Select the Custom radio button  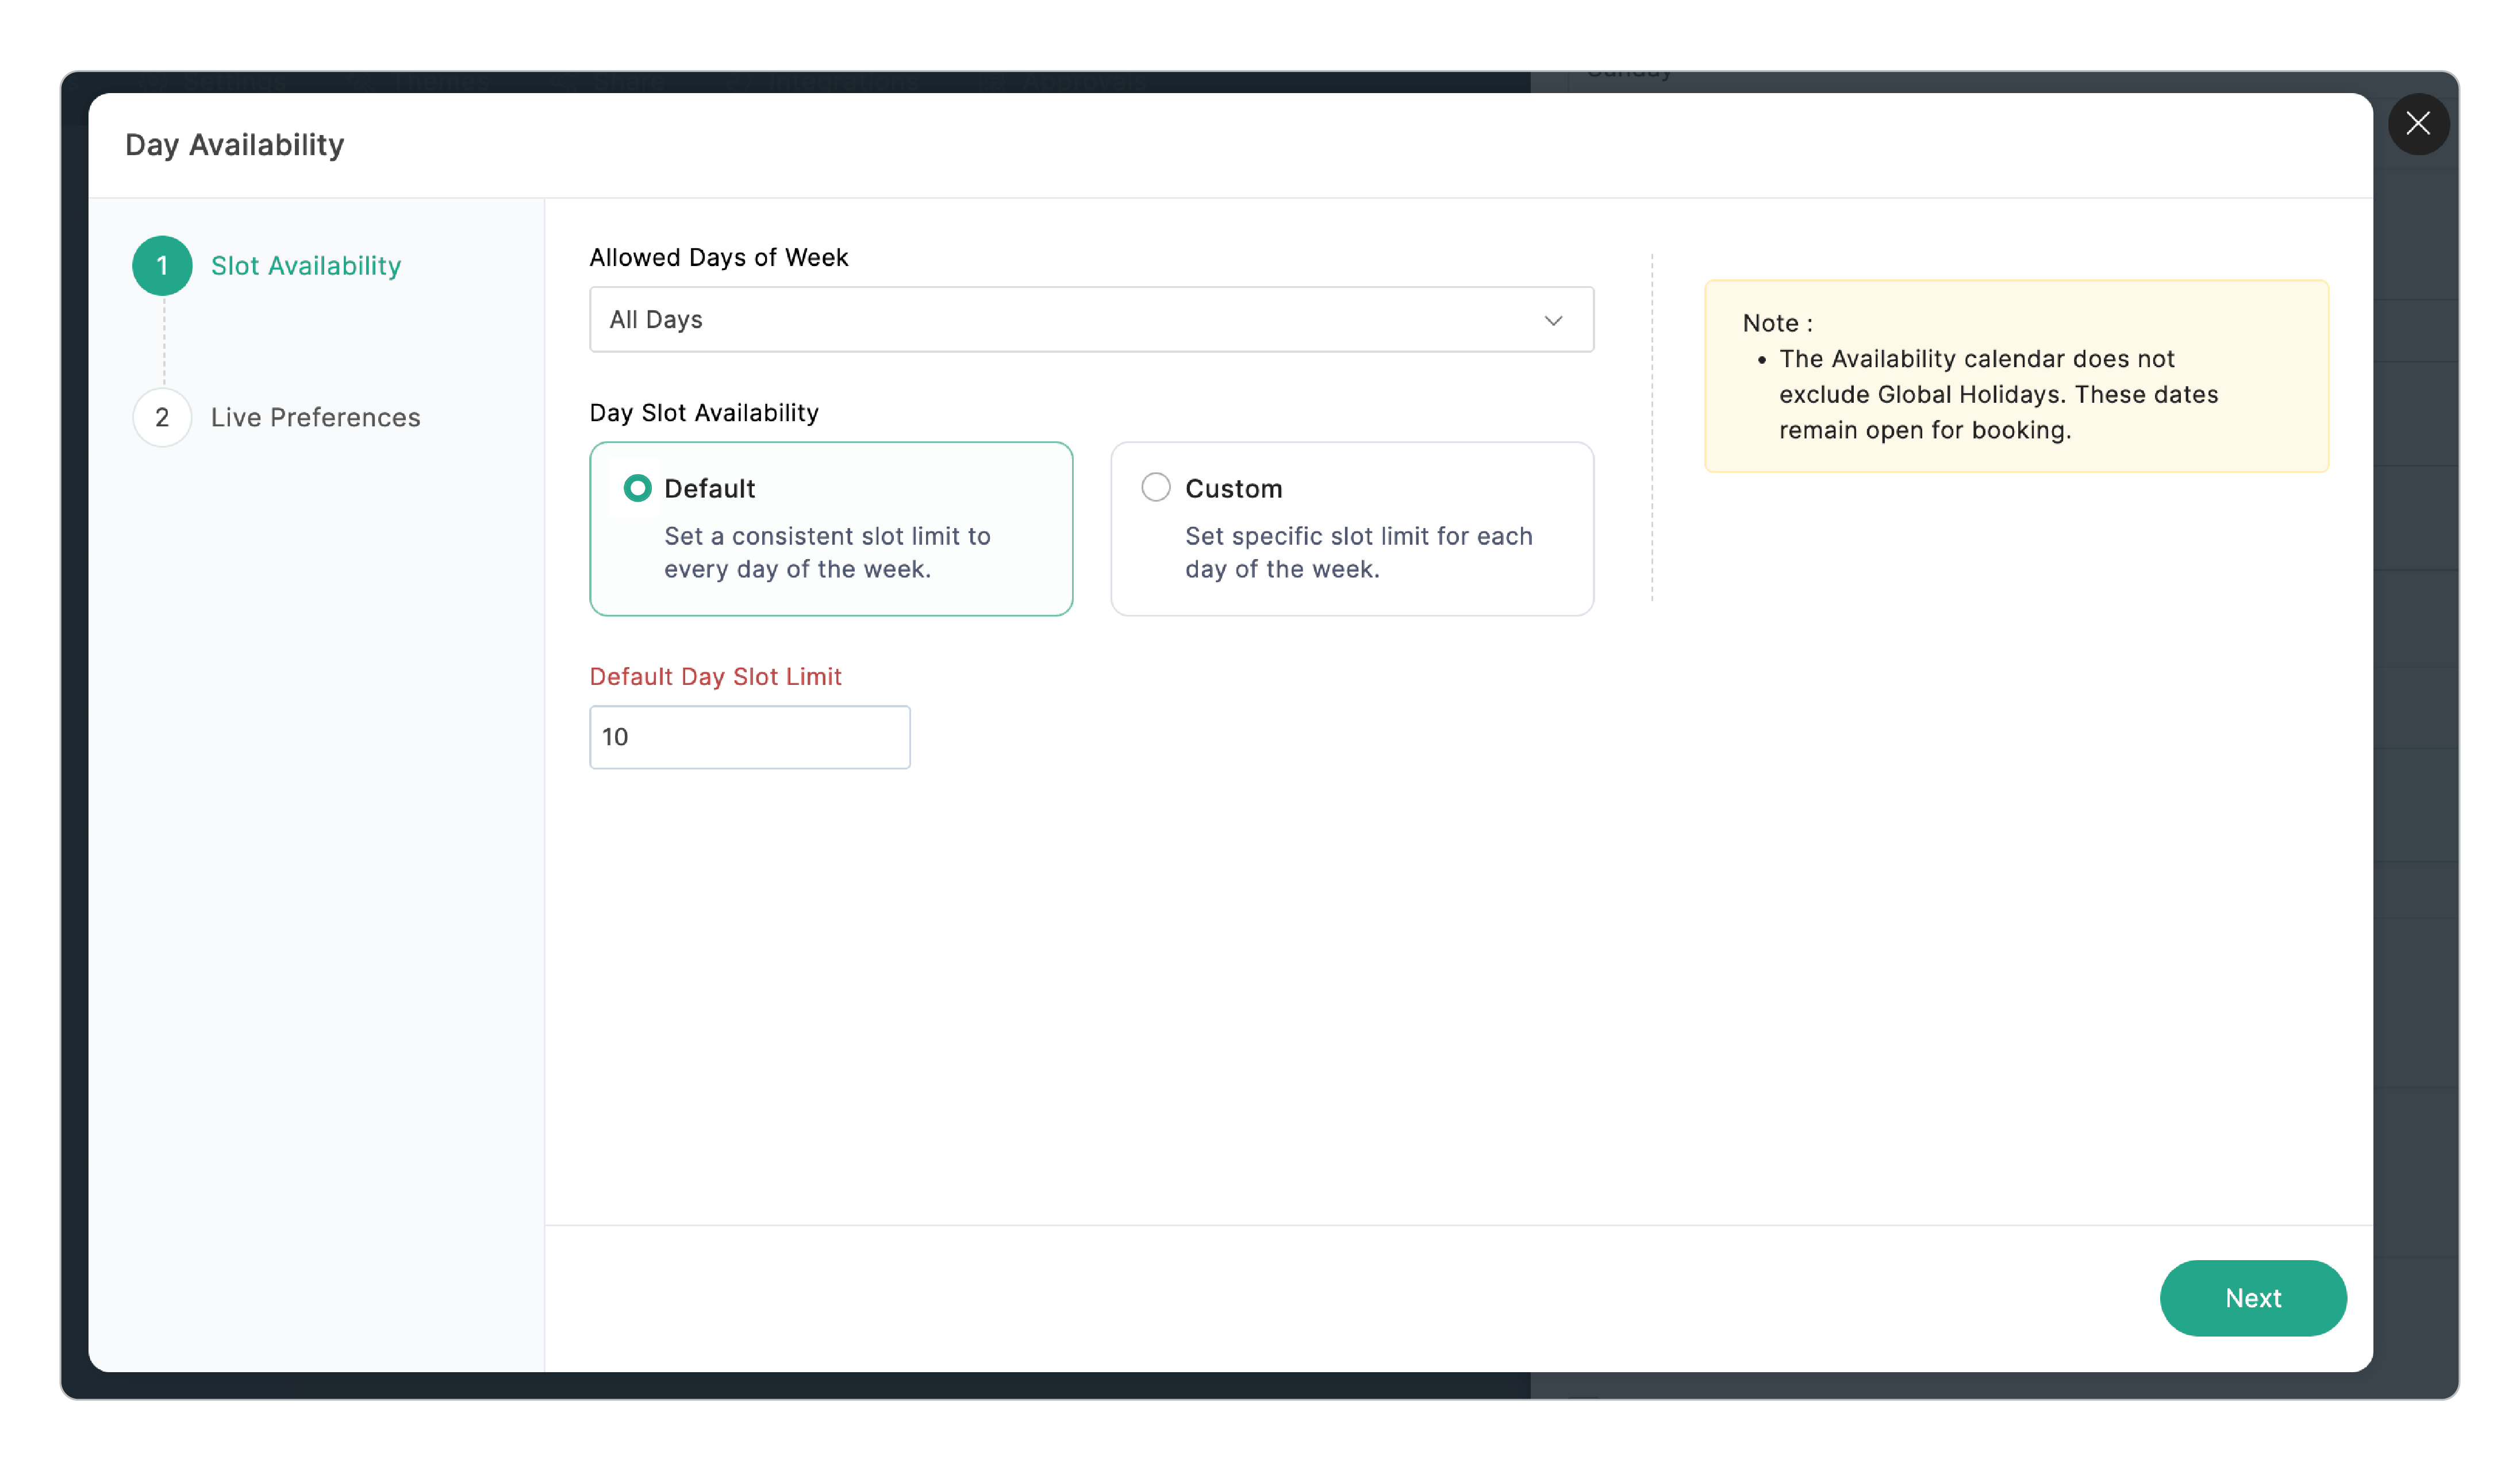[1155, 488]
